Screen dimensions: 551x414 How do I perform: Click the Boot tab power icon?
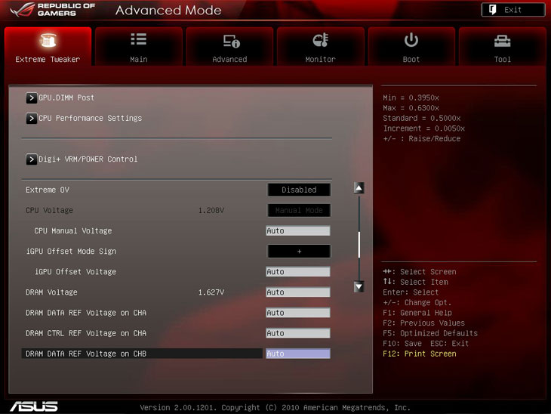411,40
